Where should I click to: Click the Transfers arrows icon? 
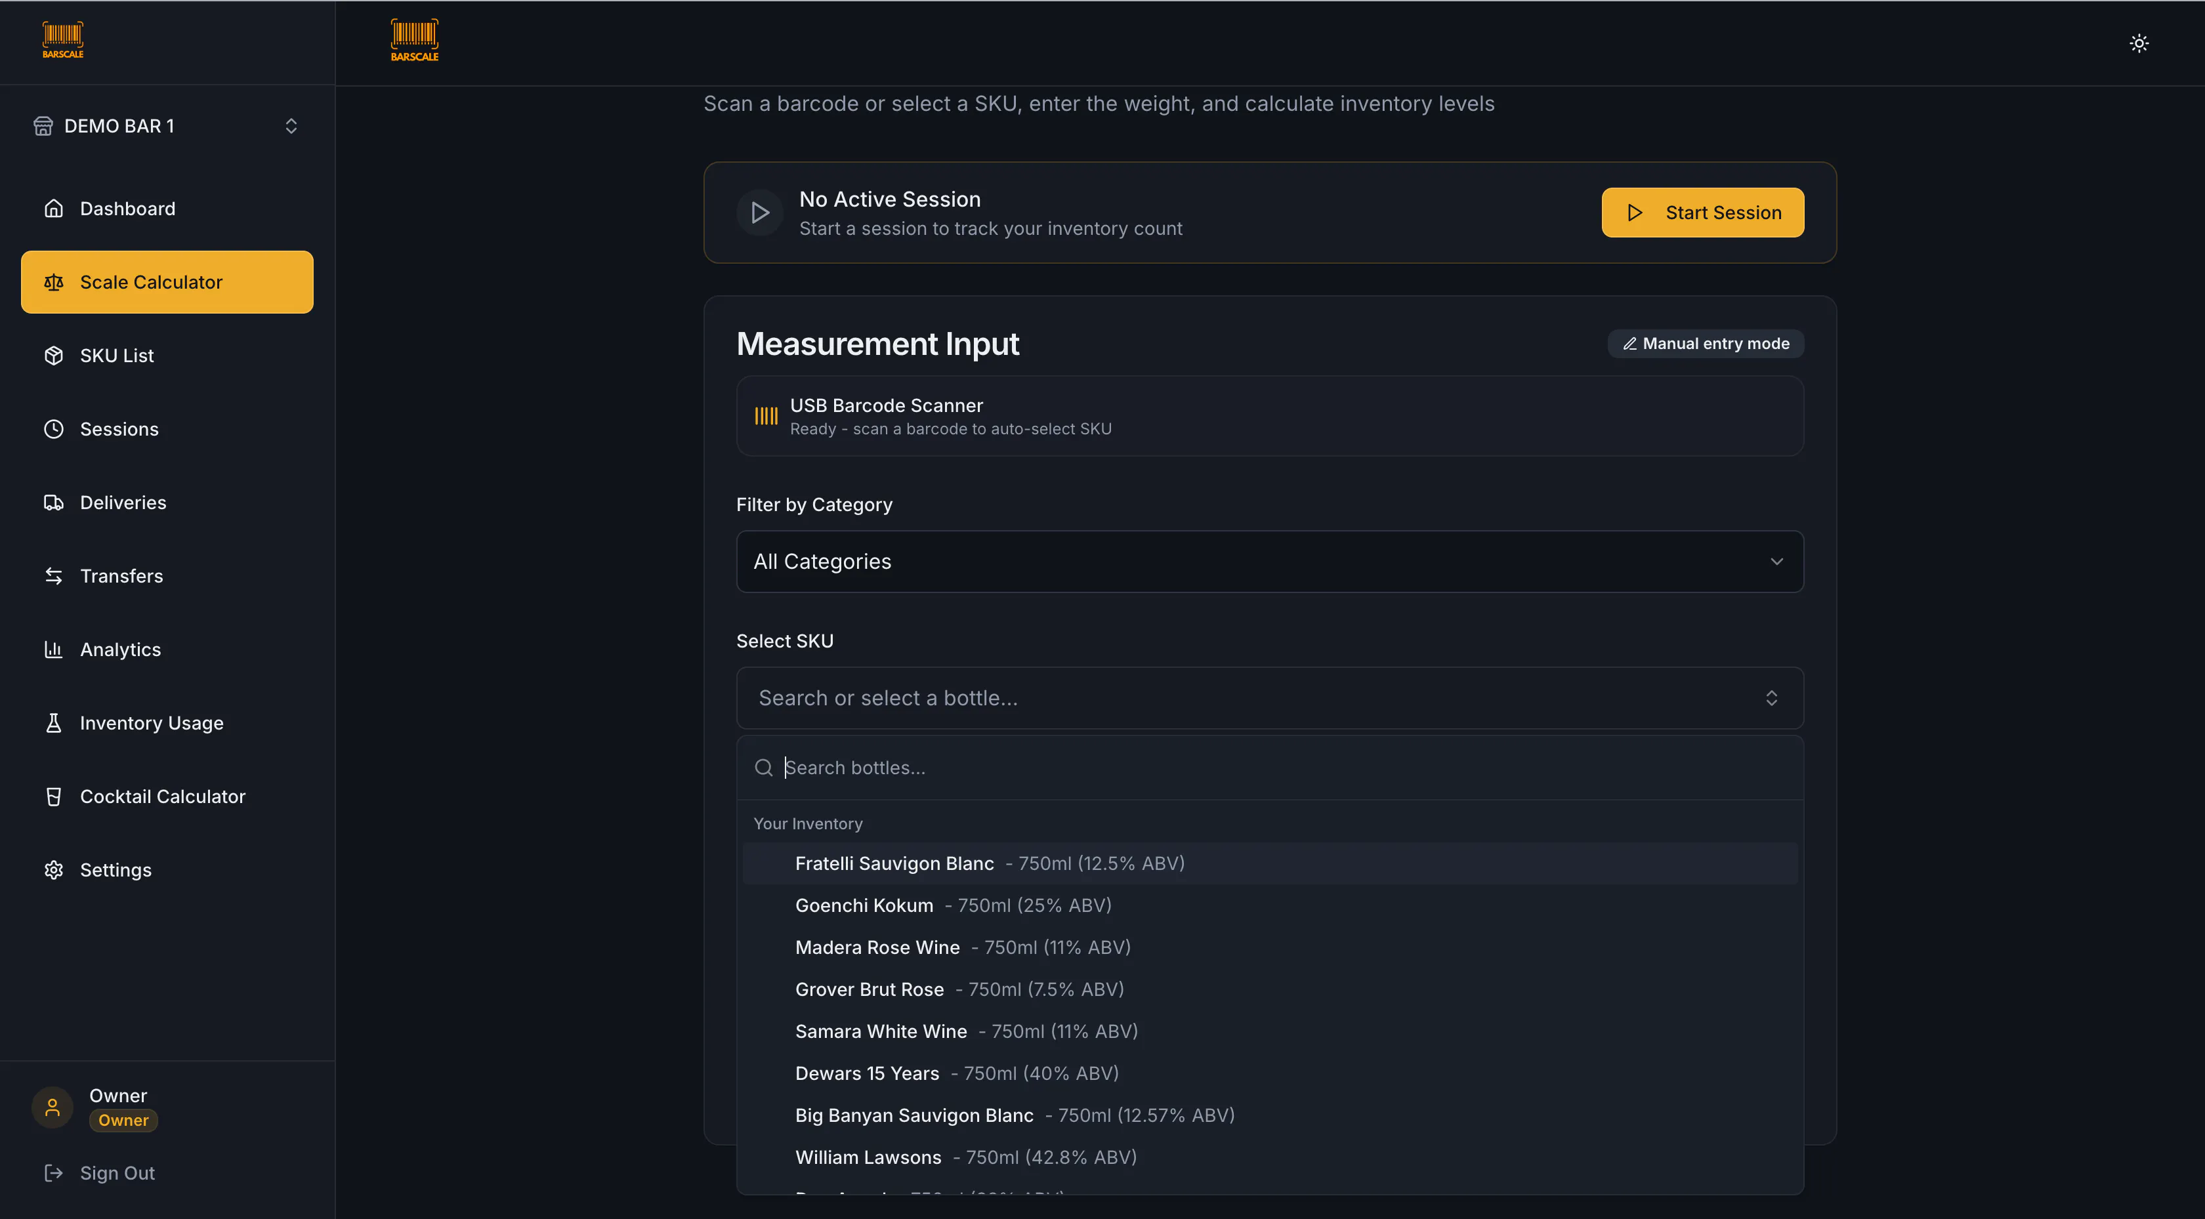coord(54,576)
